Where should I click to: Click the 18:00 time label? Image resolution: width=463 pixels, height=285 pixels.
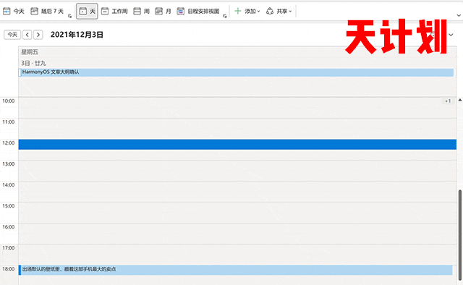[9, 269]
